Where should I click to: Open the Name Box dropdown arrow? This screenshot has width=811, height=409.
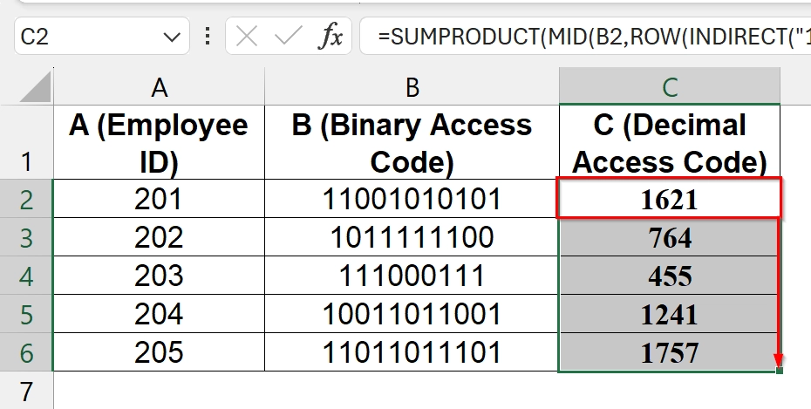[171, 37]
